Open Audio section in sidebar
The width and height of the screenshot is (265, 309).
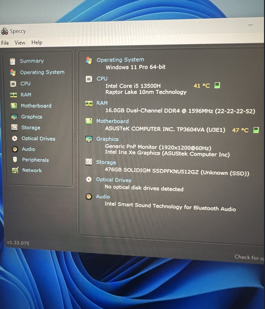coord(28,149)
